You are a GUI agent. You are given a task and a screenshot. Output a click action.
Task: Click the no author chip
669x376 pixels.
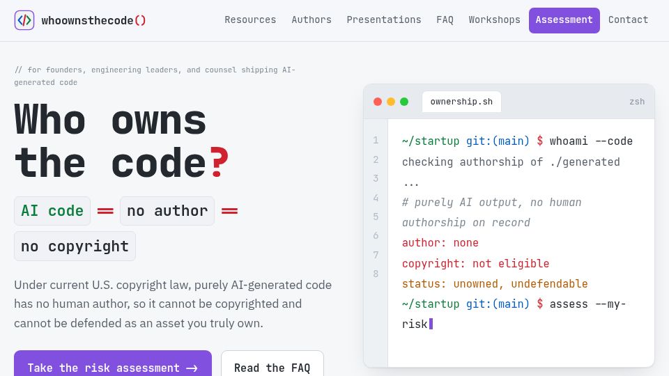[167, 210]
